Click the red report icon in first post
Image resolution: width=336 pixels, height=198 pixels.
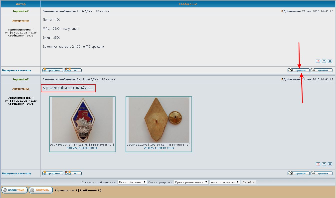pos(318,61)
